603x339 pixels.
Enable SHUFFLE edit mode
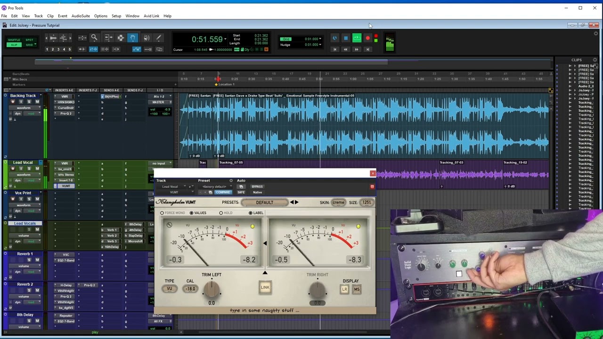pyautogui.click(x=14, y=40)
